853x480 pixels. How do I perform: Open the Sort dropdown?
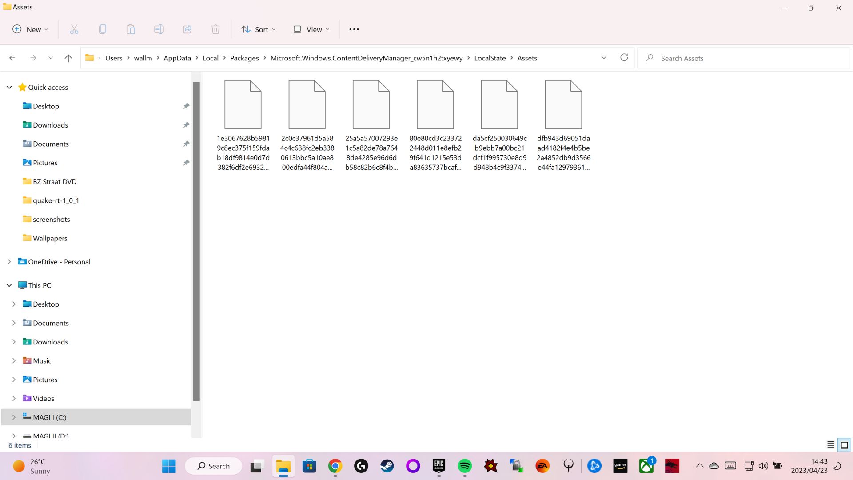click(x=258, y=29)
